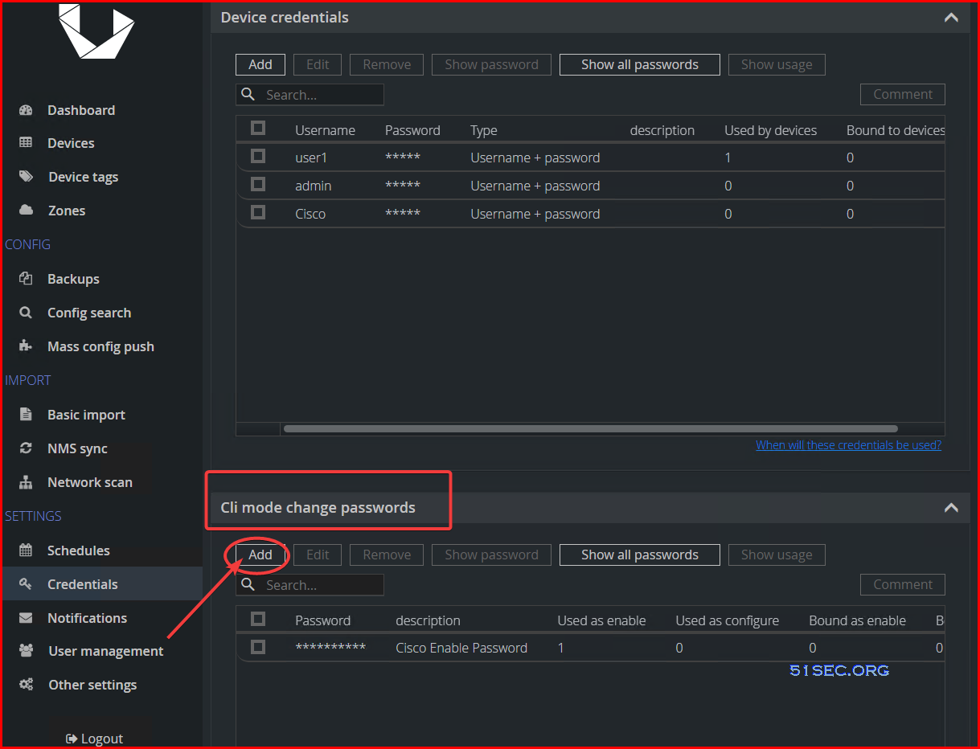The width and height of the screenshot is (980, 749).
Task: Tick the select-all checkbox in Device credentials header
Action: [x=258, y=128]
